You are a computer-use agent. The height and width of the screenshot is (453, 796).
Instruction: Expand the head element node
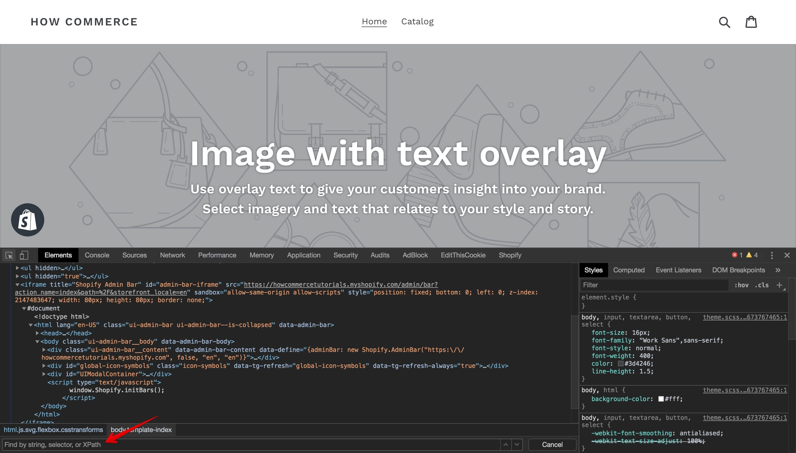[37, 333]
